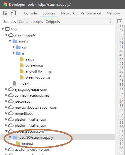Click the use.fontawesome.com cloud icon
This screenshot has width=125, height=155.
click(x=11, y=150)
